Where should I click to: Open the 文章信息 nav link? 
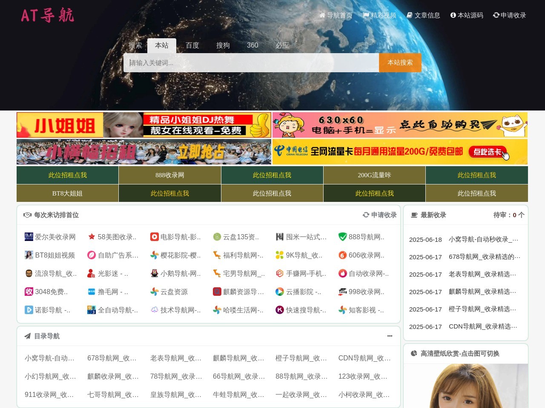click(423, 15)
